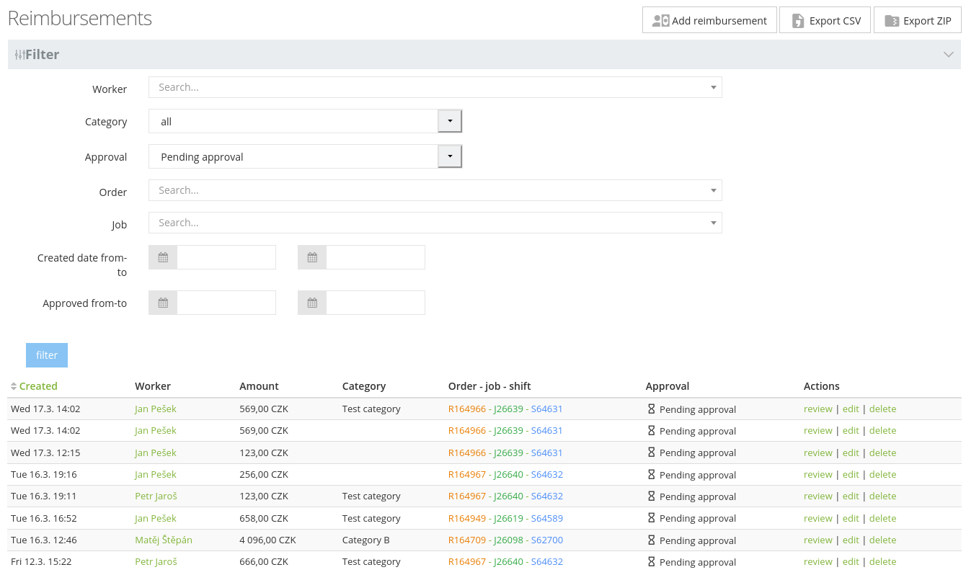Screen dimensions: 966x575
Task: Sort table by Created column
Action: [x=38, y=386]
